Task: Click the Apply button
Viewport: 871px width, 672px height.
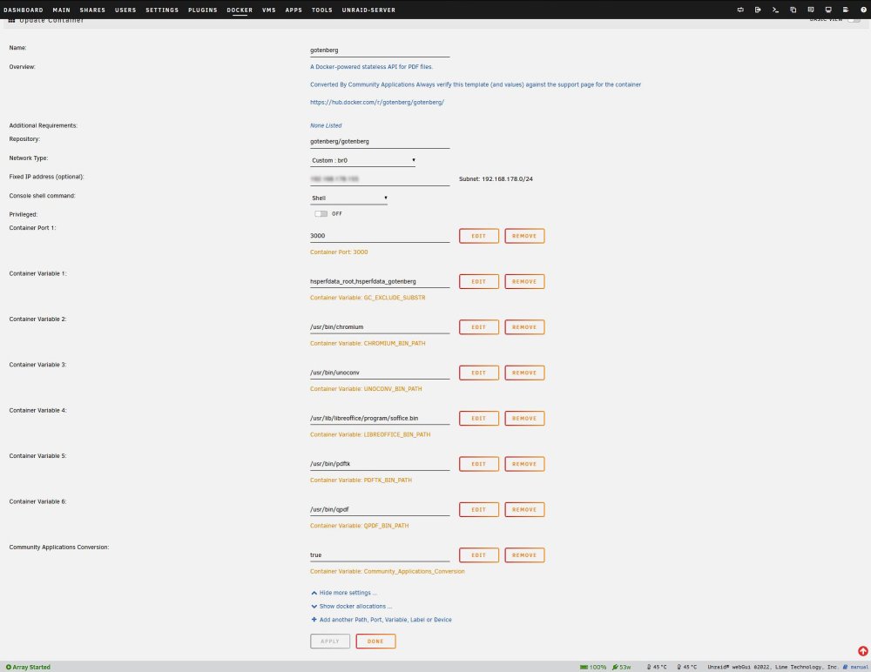Action: pyautogui.click(x=330, y=641)
